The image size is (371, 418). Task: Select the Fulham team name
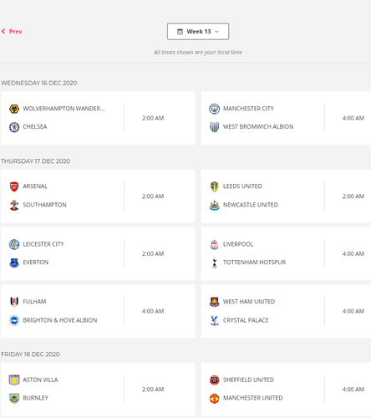[34, 302]
